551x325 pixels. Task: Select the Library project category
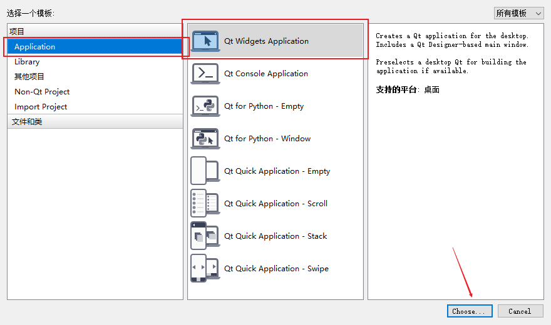[x=27, y=62]
